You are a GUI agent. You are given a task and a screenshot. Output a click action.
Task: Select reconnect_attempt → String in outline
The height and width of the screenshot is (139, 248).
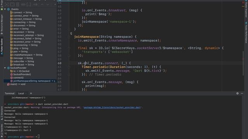[28, 35]
